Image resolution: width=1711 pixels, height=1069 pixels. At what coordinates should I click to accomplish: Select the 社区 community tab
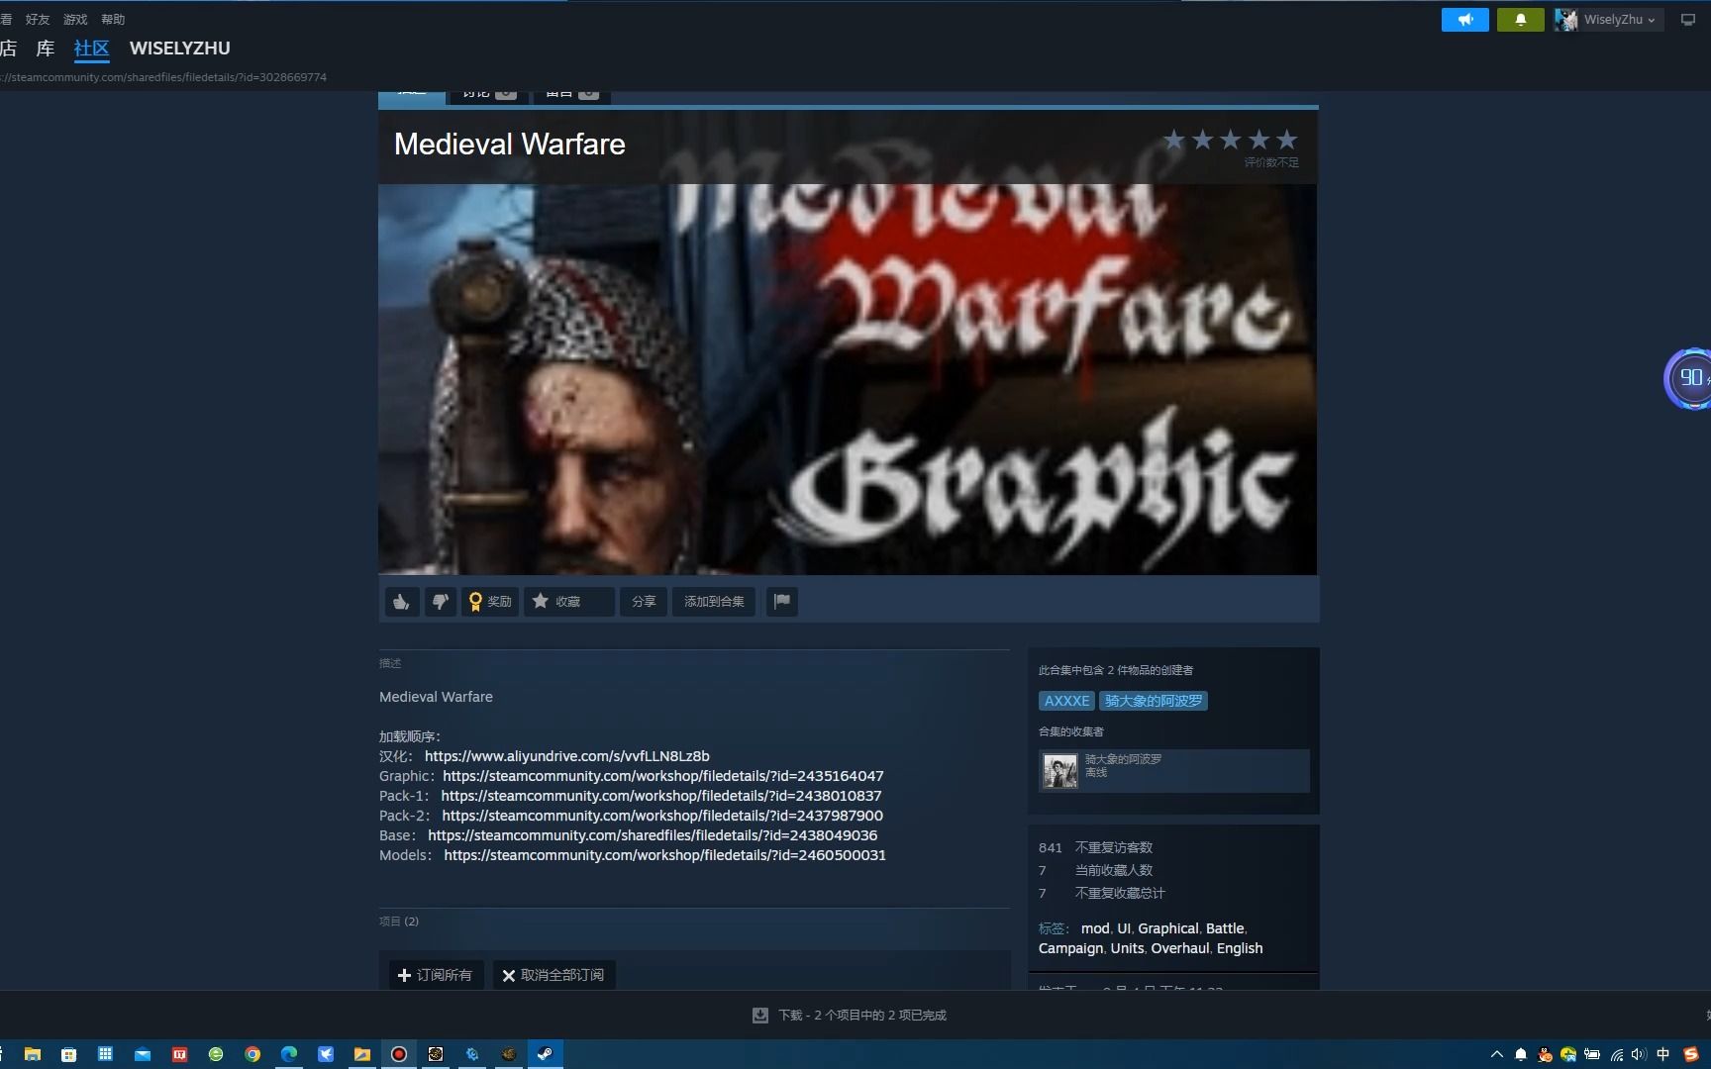point(92,49)
